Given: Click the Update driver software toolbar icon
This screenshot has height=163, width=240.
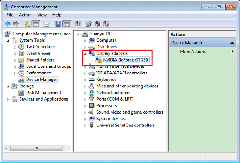Looking at the screenshot, I should 89,24.
